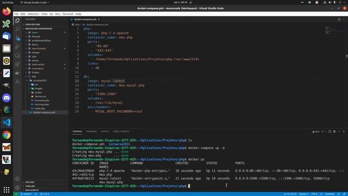
Task: Open the Accounts icon in the activity bar
Action: [x=17, y=179]
